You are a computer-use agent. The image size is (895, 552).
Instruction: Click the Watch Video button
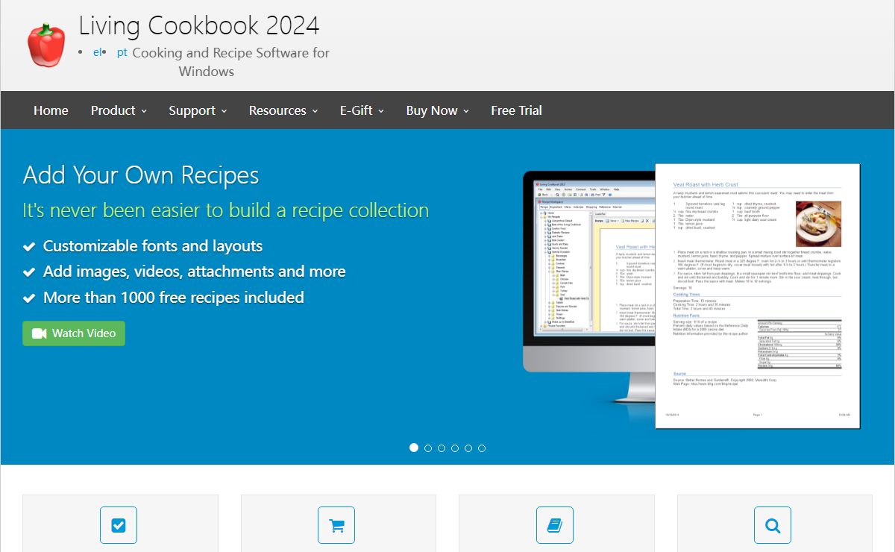point(74,333)
